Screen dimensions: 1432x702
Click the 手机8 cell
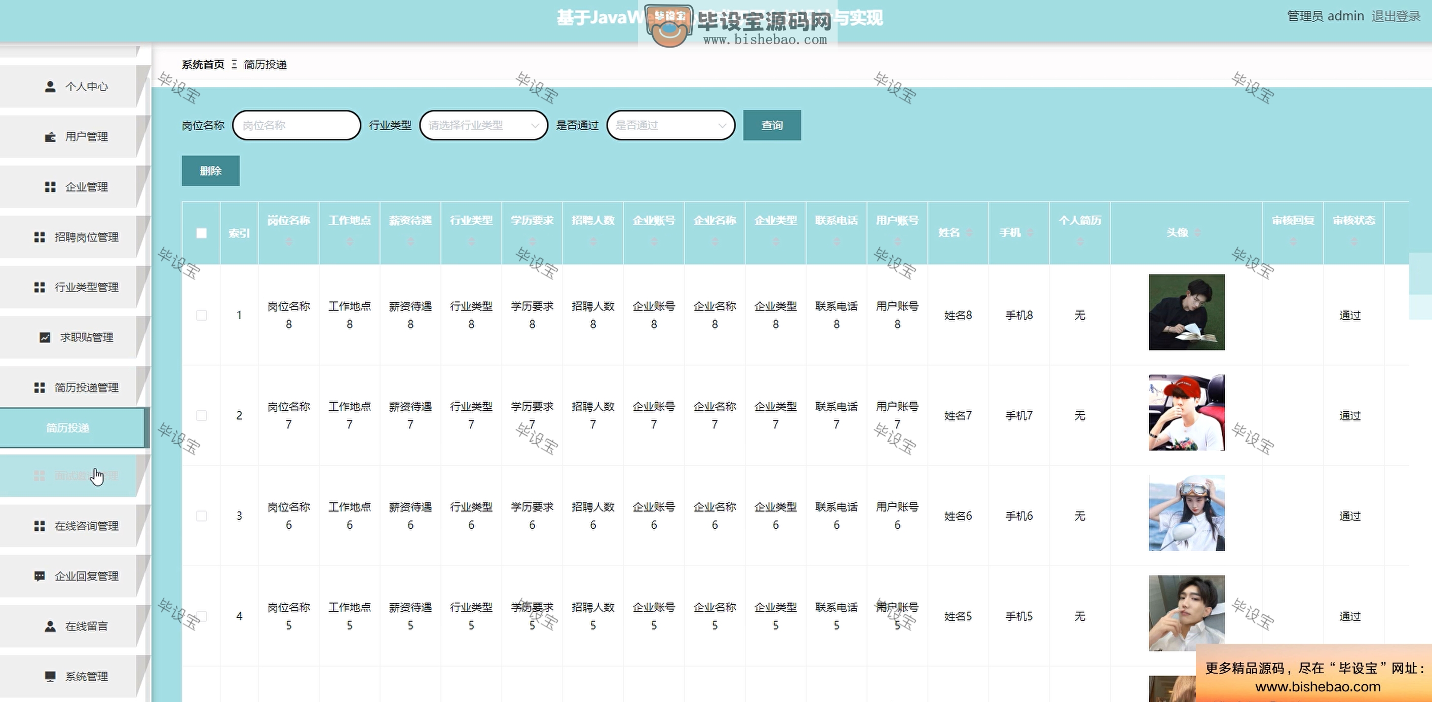coord(1019,315)
